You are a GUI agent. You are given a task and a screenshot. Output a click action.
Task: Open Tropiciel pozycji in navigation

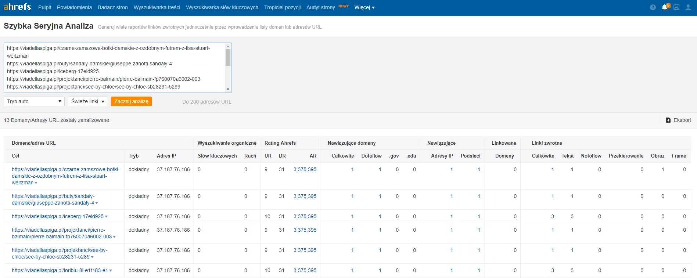click(x=282, y=7)
